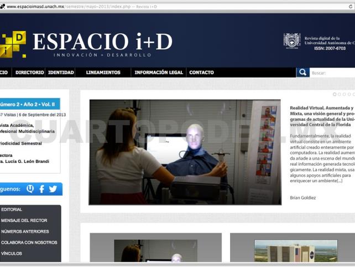Open the CONTACTO menu item
The width and height of the screenshot is (355, 267).
point(201,73)
